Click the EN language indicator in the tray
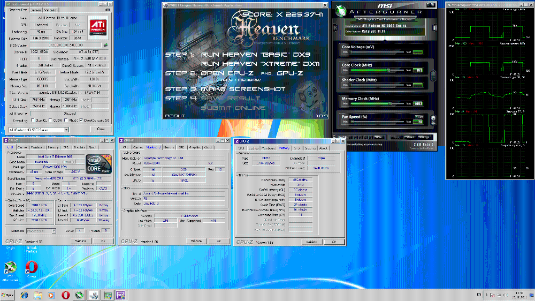 coord(479,294)
